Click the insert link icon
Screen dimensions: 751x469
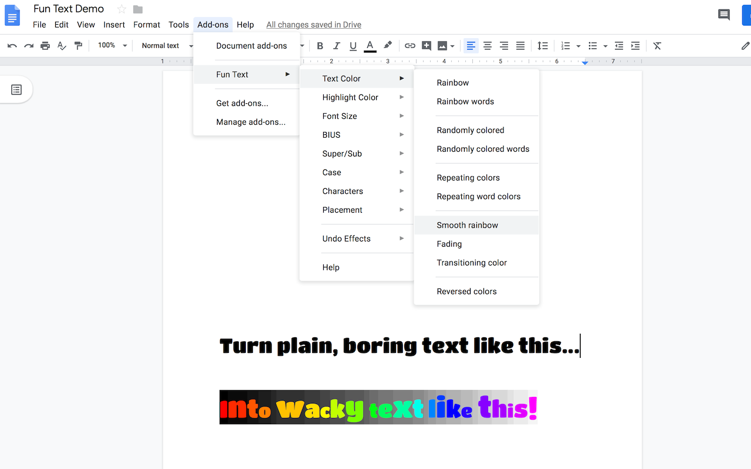pos(410,46)
